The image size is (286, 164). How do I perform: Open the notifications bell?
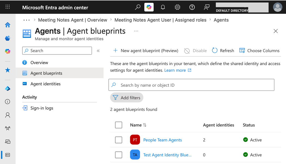tap(163, 7)
